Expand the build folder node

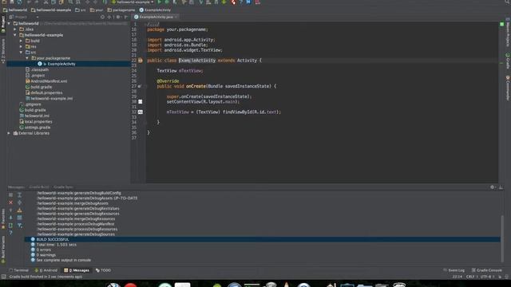(22, 41)
